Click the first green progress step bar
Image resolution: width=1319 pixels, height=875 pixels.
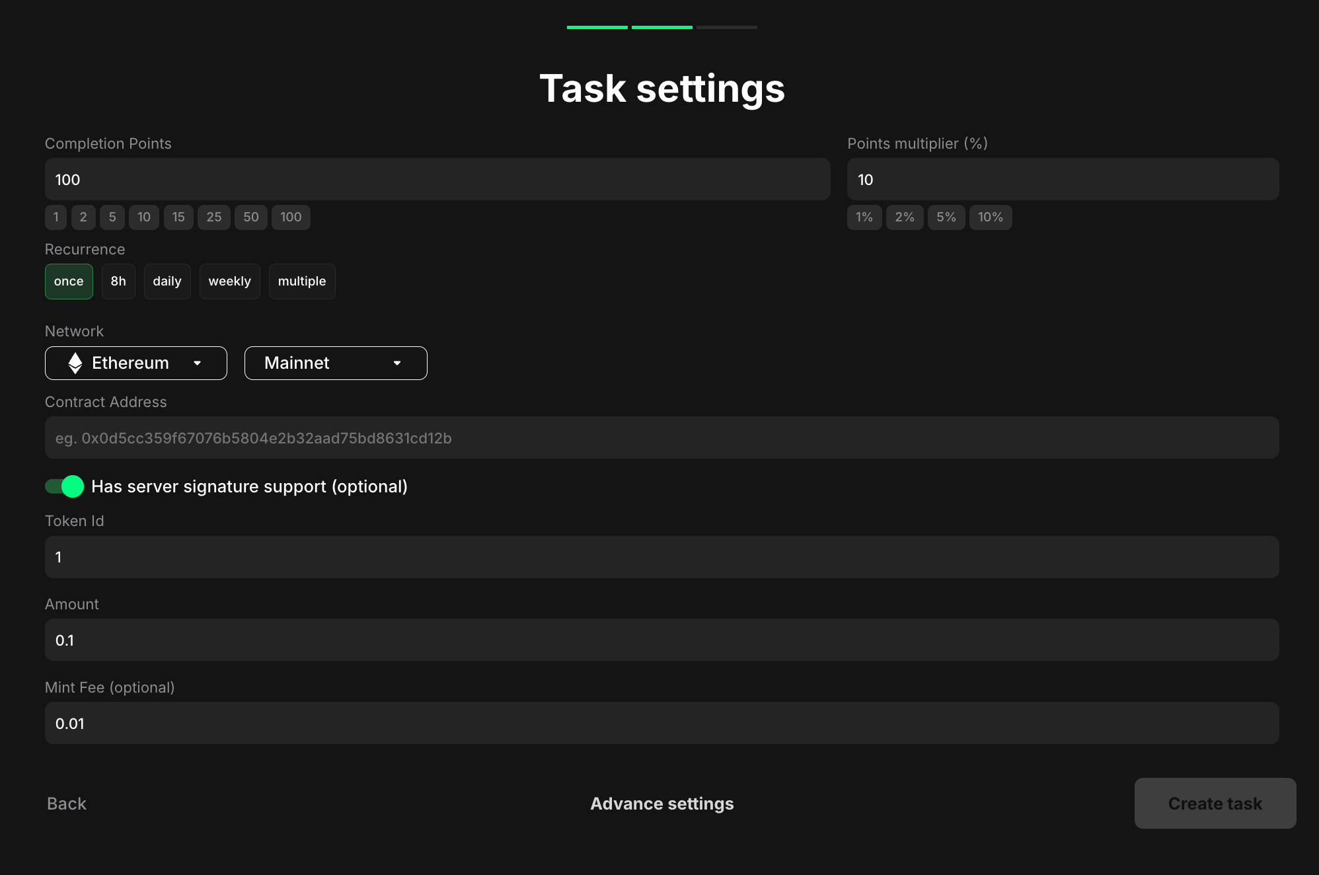(x=597, y=27)
